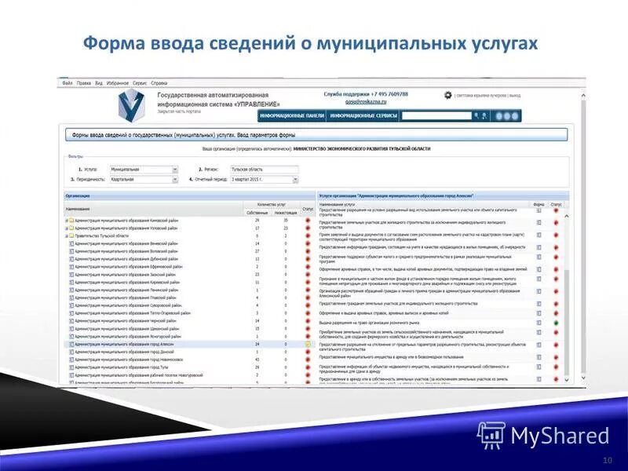This screenshot has height=471, width=628.
Task: Click the settings gear icon near user name
Action: pos(447,96)
